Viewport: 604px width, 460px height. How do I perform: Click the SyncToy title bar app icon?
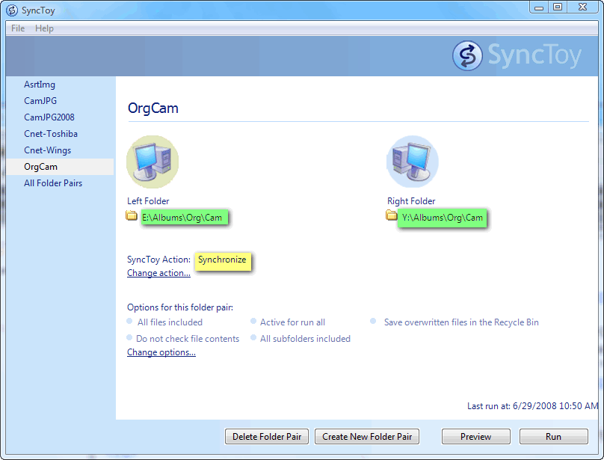12,10
